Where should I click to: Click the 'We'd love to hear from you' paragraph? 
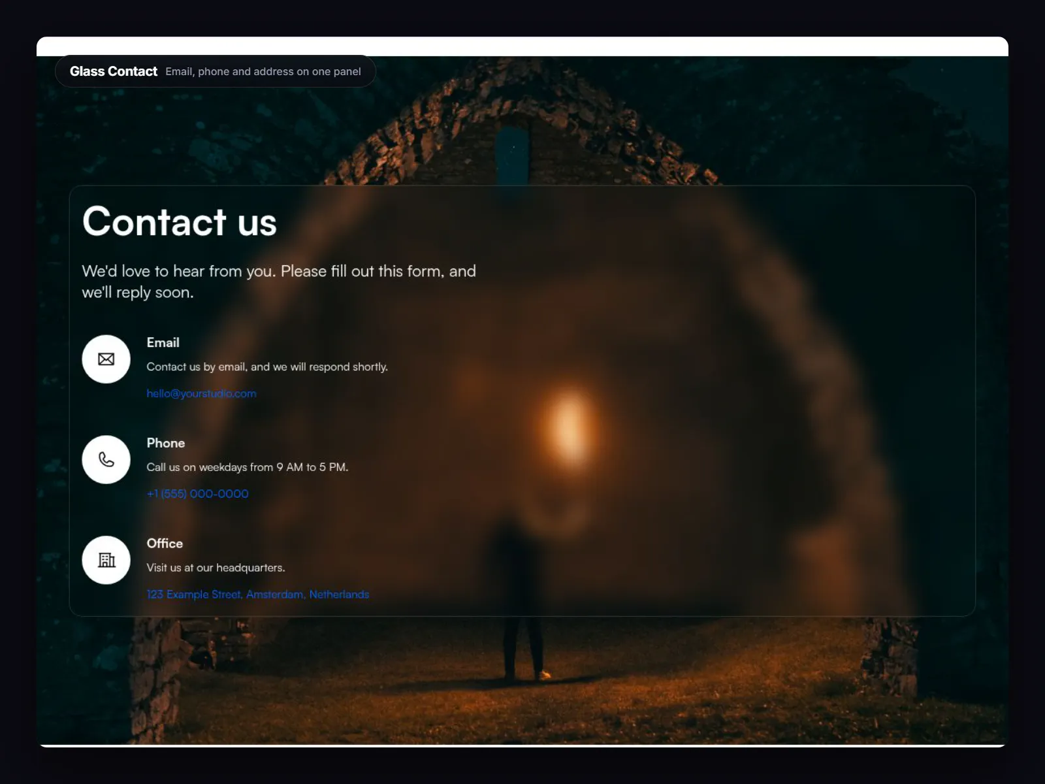coord(279,282)
